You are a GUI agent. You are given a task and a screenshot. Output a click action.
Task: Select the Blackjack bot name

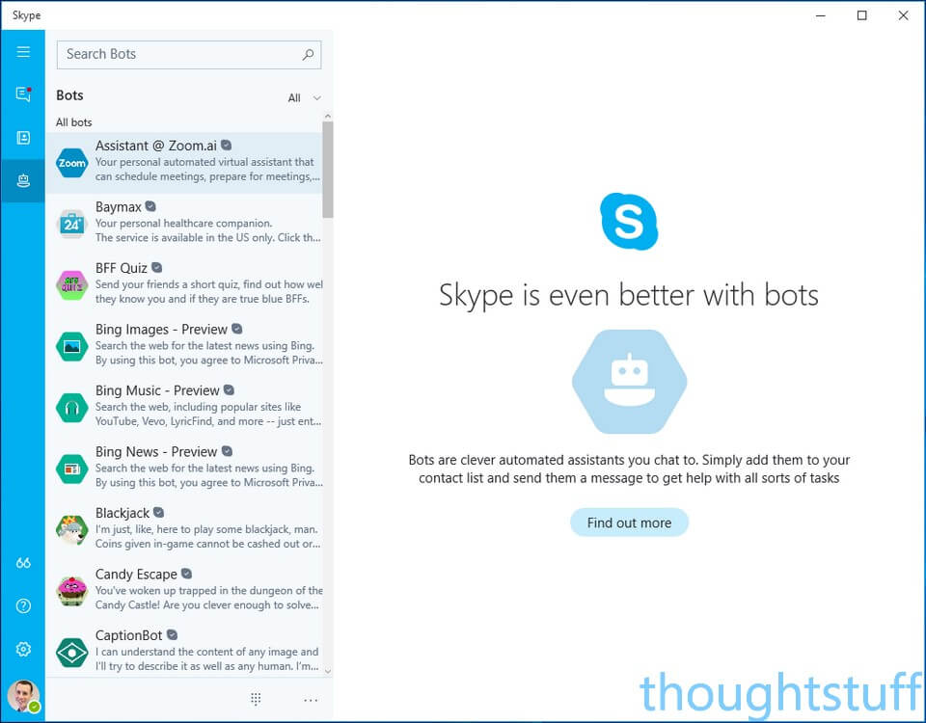click(x=123, y=514)
